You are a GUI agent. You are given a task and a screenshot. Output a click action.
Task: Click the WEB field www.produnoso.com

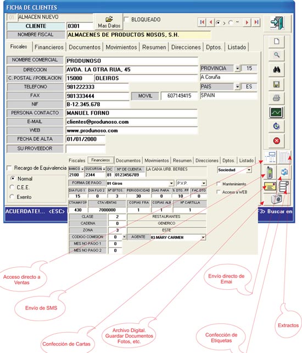(x=132, y=130)
